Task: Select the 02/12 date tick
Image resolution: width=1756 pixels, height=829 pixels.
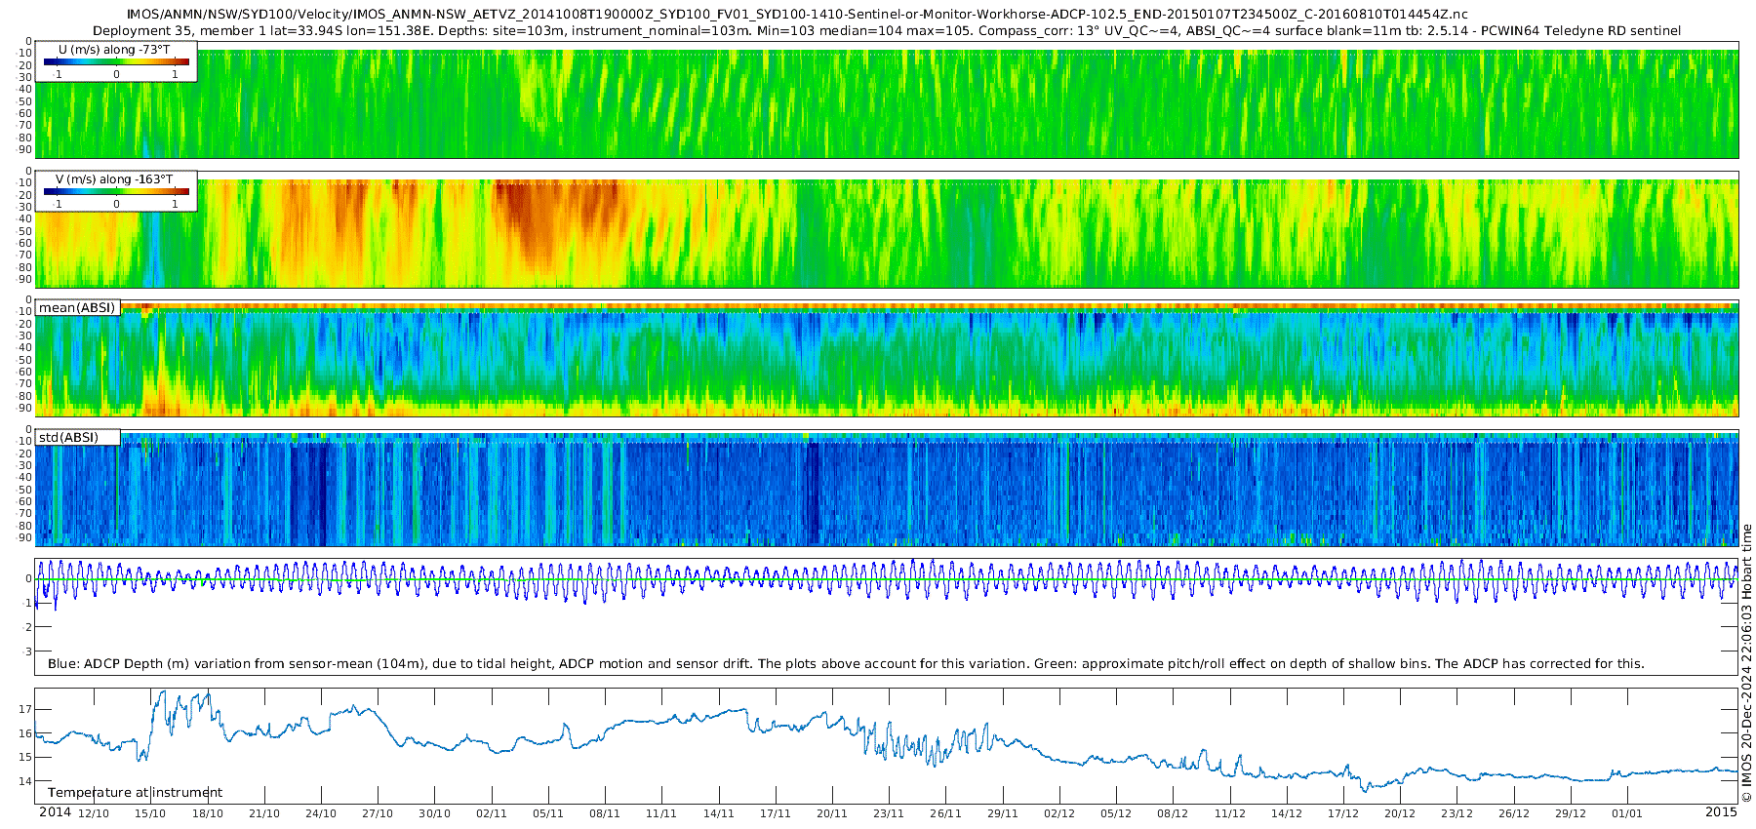Action: click(1059, 813)
